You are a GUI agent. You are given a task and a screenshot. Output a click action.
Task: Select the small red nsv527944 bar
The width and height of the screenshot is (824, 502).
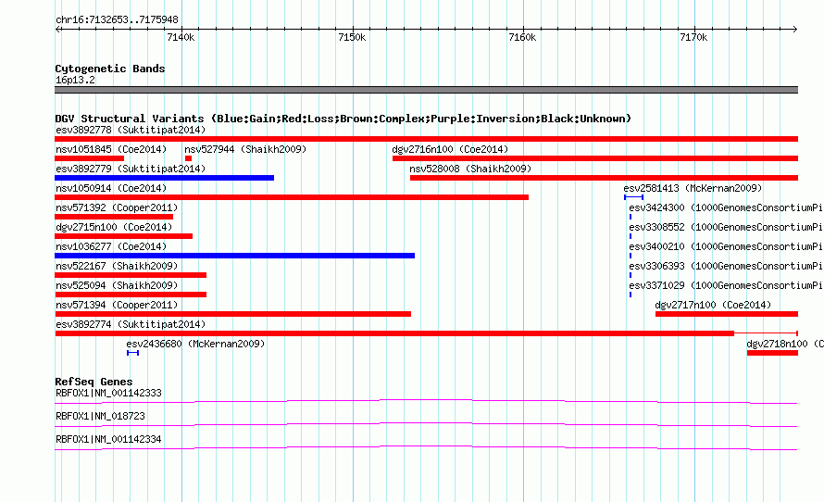tap(188, 158)
